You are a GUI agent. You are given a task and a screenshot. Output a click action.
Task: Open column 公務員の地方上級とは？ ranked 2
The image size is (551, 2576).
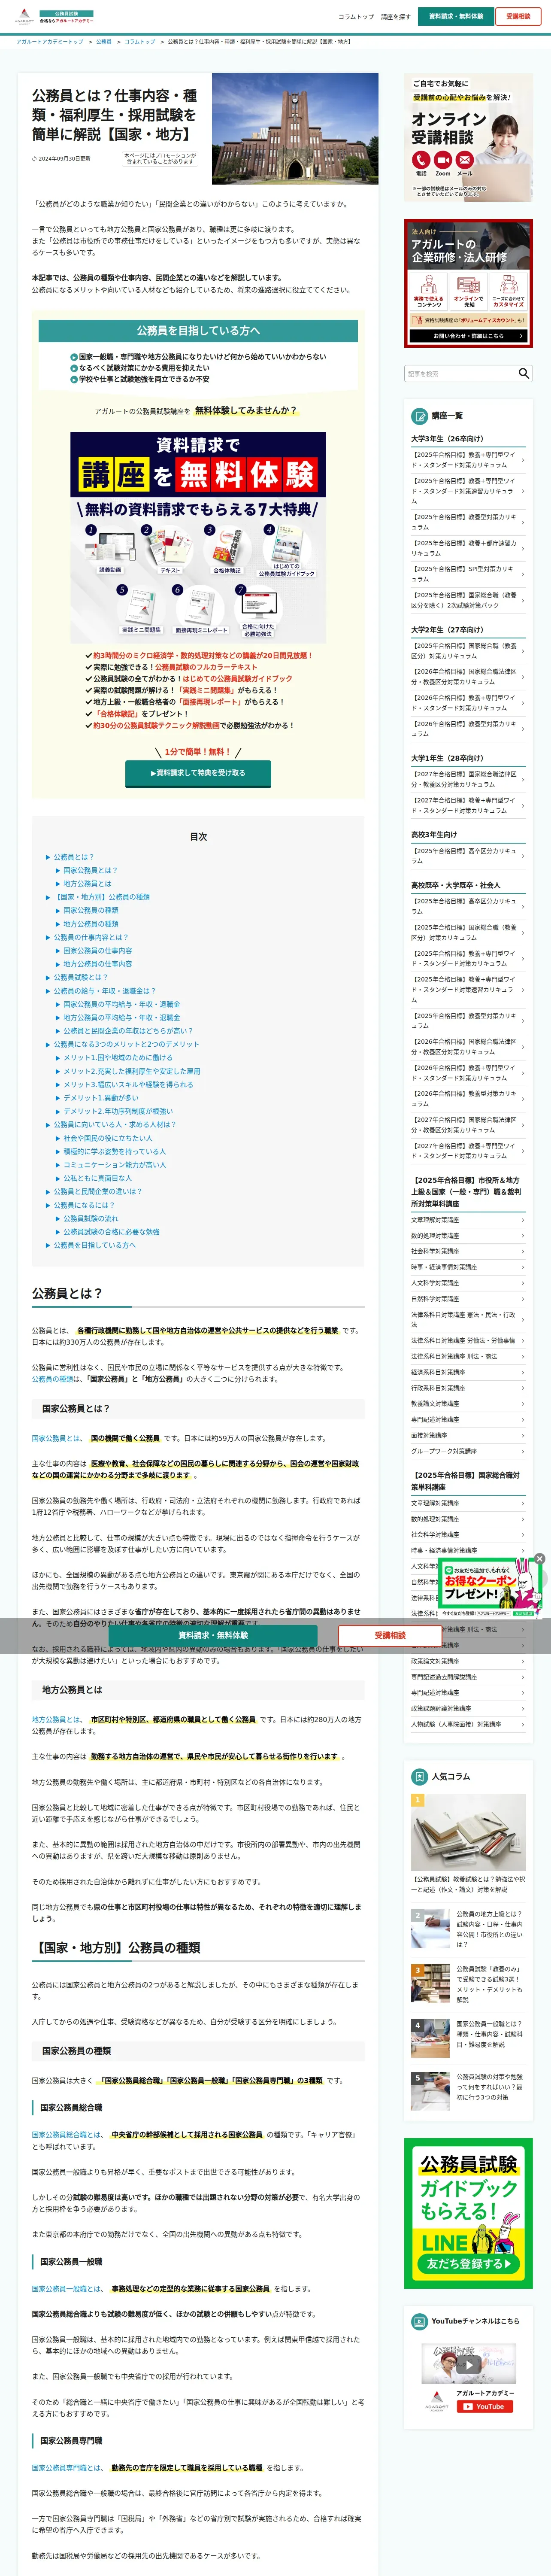coord(468,1929)
